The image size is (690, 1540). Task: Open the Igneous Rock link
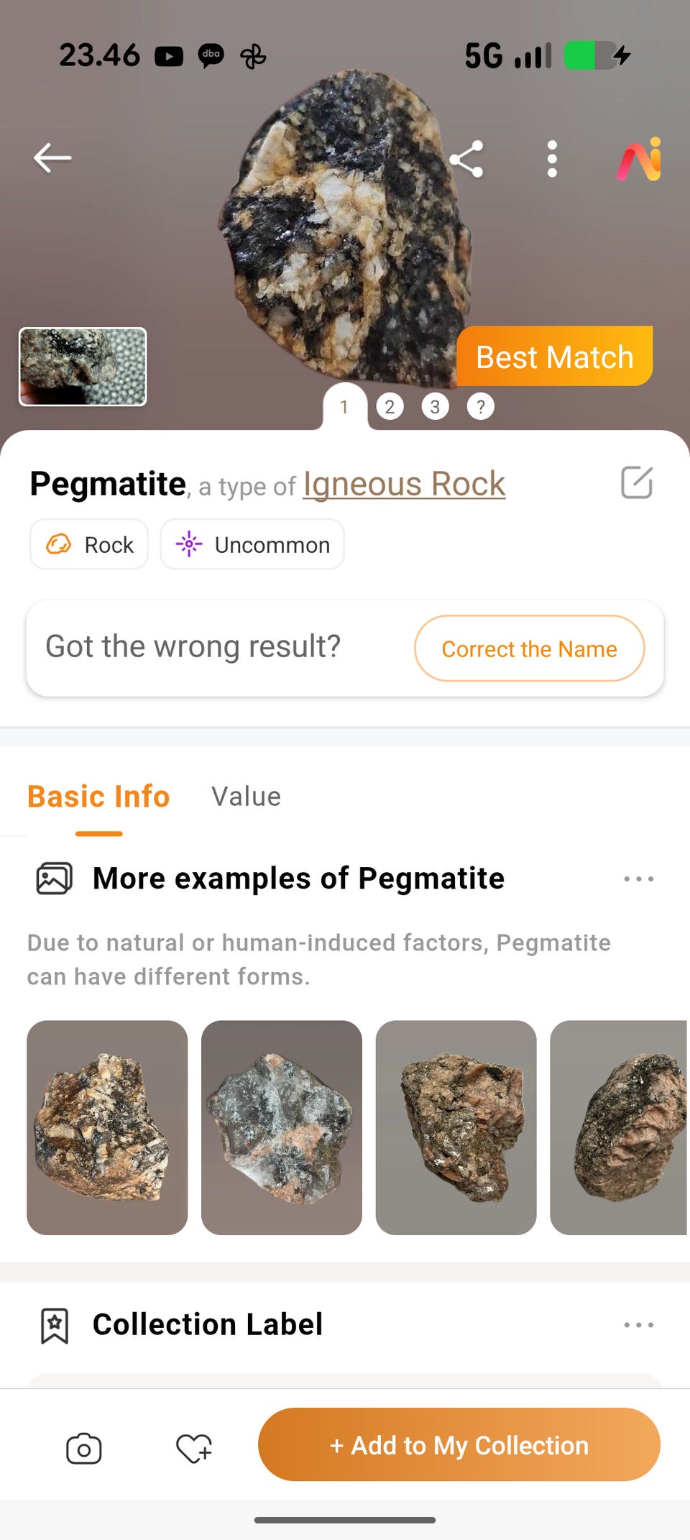[404, 484]
